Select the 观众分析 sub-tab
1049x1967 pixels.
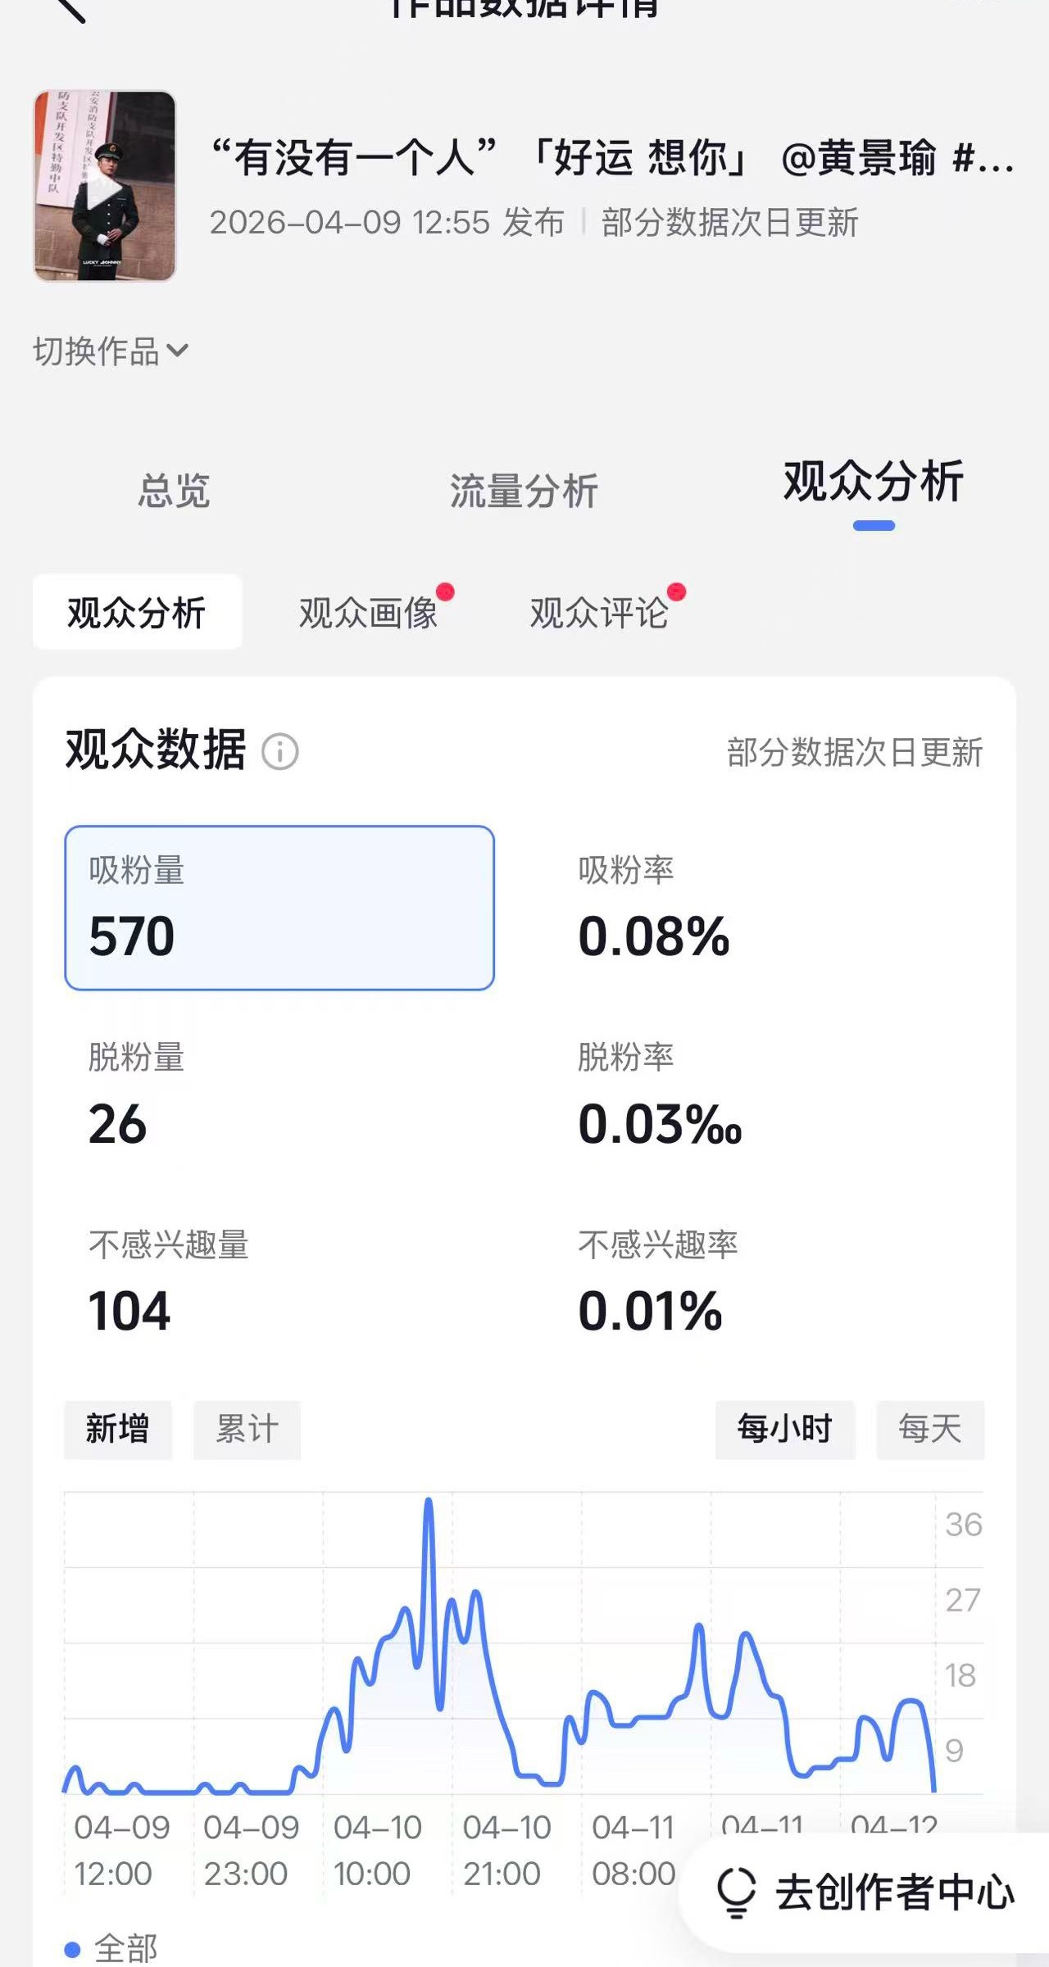click(x=137, y=613)
